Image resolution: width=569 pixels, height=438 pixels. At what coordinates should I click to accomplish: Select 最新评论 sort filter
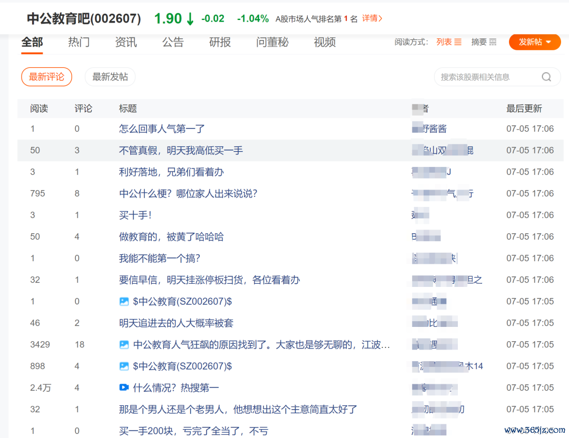(x=46, y=77)
